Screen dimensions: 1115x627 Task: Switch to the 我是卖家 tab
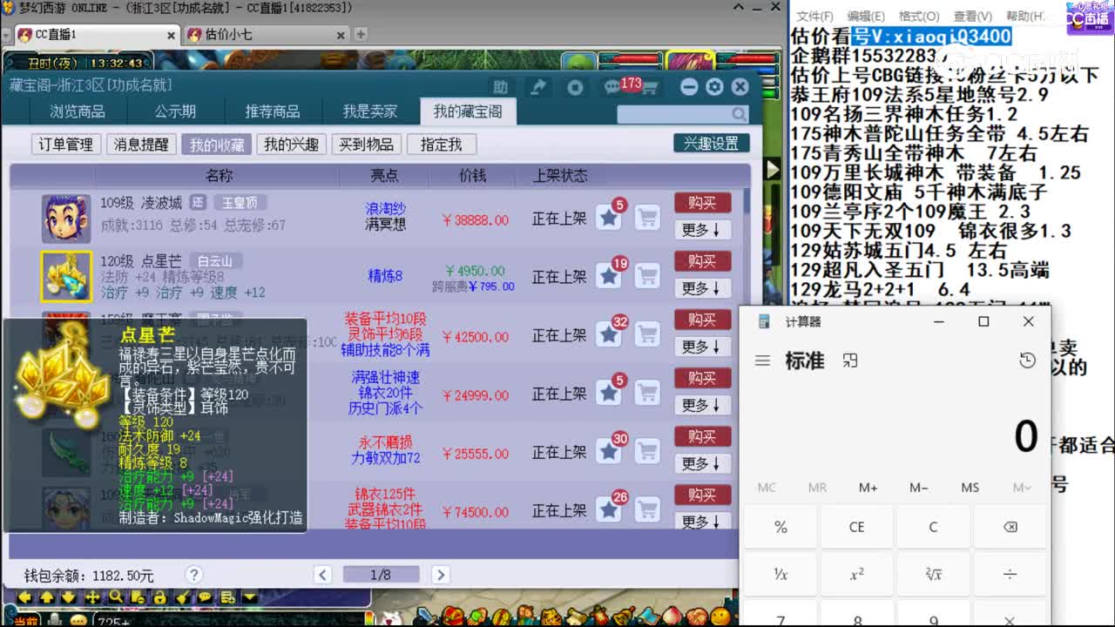click(x=370, y=111)
